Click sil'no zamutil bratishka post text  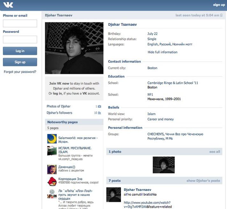click(140, 194)
